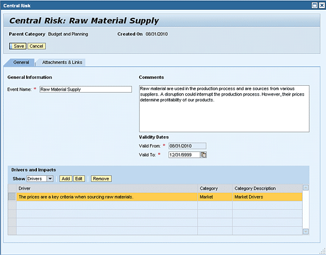Click the scroll-down arrow of drivers table
The height and width of the screenshot is (255, 326).
305,231
